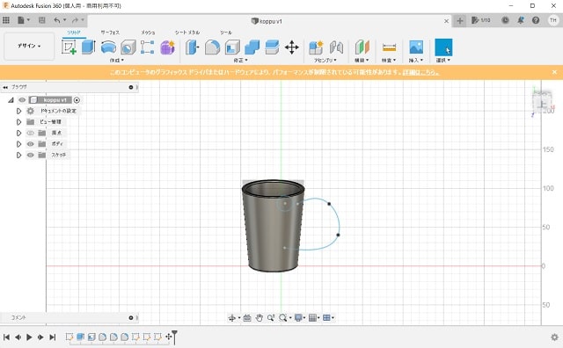Select the Hole tool
563x348 pixels.
[x=128, y=47]
